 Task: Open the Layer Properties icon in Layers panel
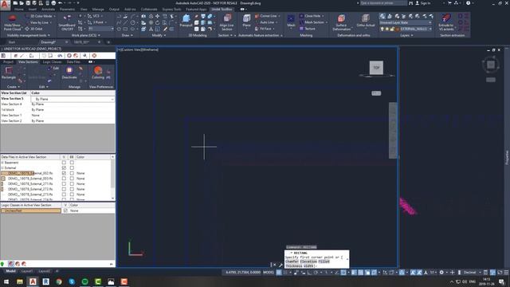[382, 16]
